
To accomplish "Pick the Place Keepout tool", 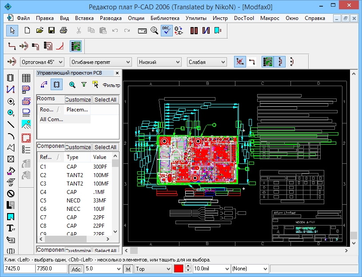I will (x=11, y=194).
